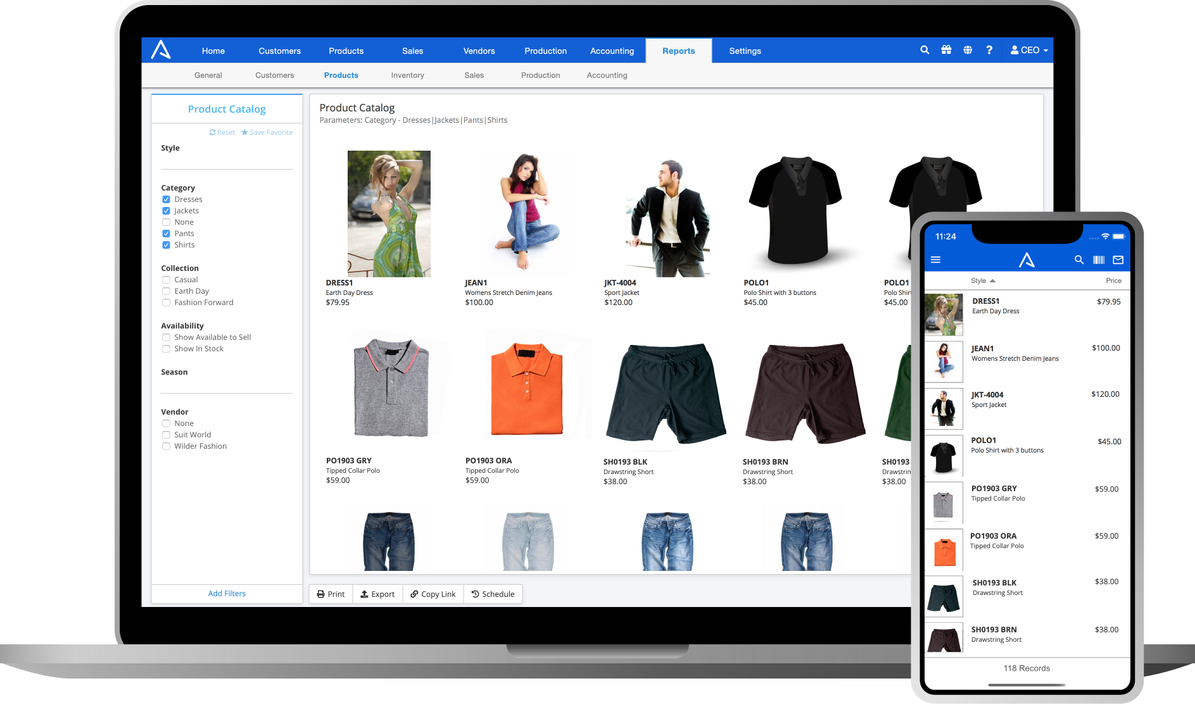Screen dimensions: 1195x707
Task: Toggle Style column sort arrow on phone
Action: 992,281
